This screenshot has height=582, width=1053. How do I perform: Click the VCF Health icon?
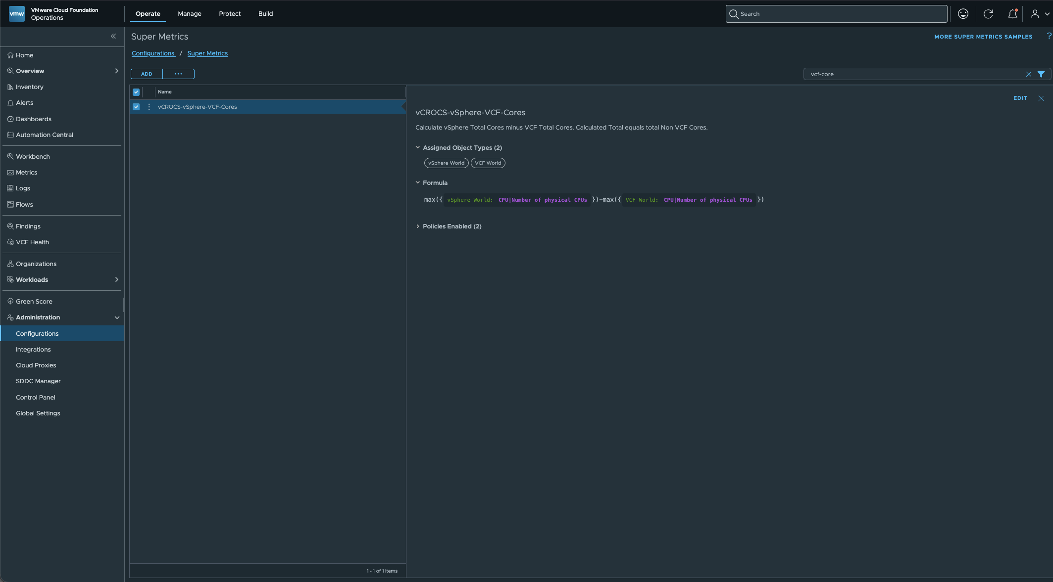(x=10, y=242)
